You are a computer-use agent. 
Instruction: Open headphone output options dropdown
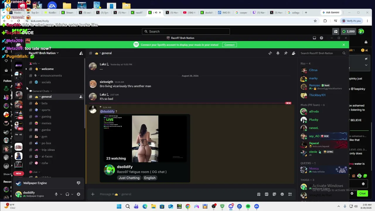tap(72, 194)
